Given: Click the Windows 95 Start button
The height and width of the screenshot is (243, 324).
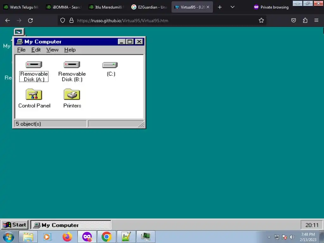Looking at the screenshot, I should [x=15, y=225].
